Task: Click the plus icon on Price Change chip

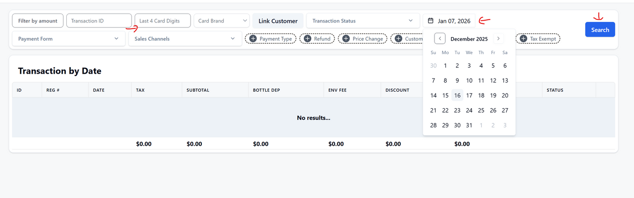Action: (346, 39)
